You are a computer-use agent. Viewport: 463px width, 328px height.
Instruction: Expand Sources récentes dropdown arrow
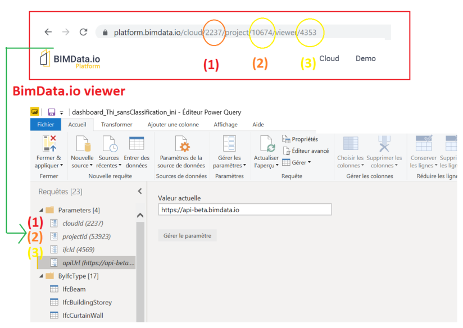(x=120, y=165)
